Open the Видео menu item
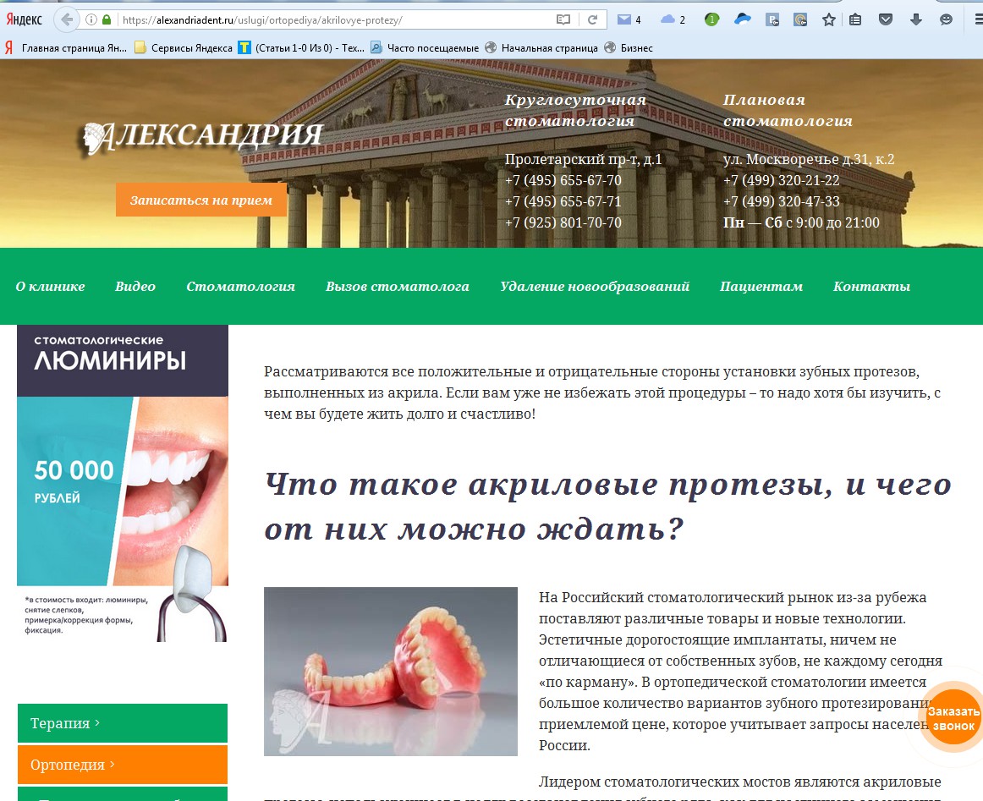 (x=135, y=287)
